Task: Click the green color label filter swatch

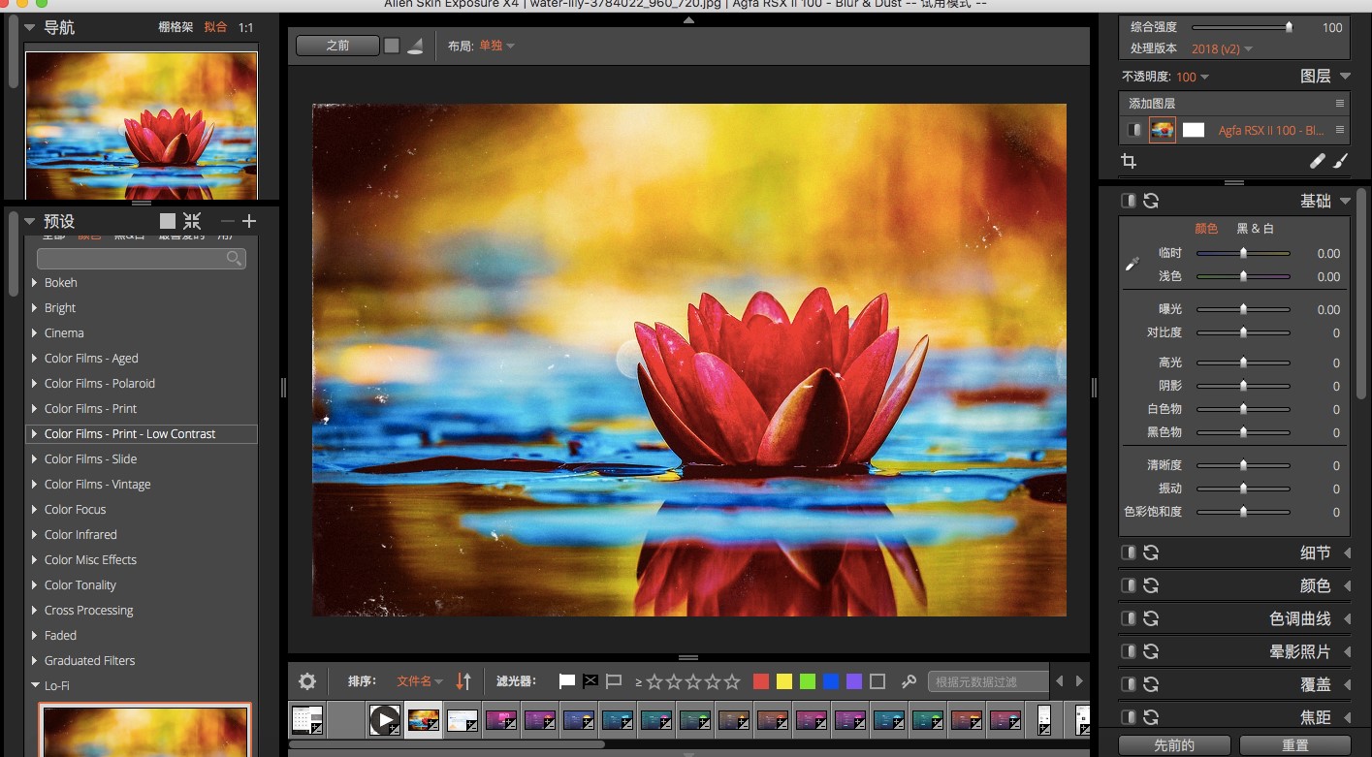Action: click(807, 681)
